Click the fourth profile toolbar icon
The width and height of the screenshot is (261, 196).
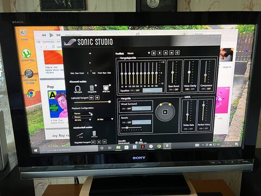tap(171, 53)
